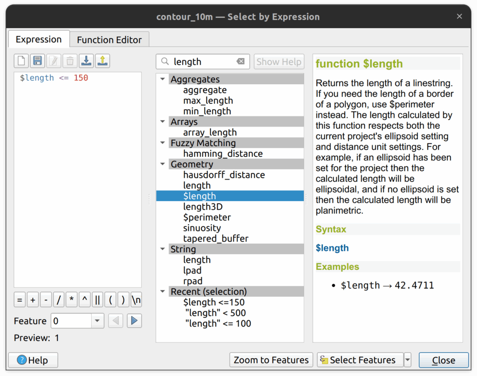Select recent expression $length <=150
The width and height of the screenshot is (477, 376).
click(214, 302)
